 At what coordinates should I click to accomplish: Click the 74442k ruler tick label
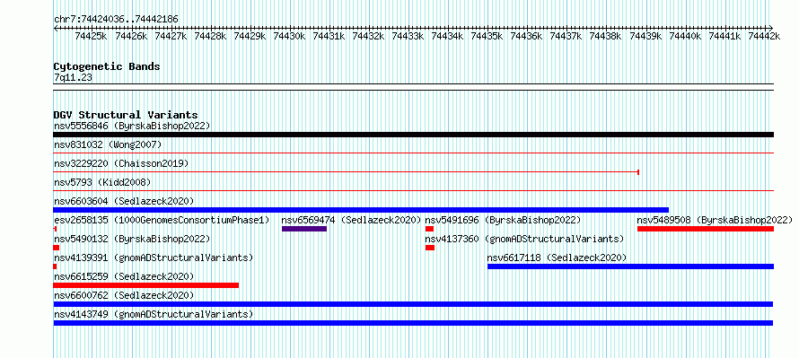764,36
